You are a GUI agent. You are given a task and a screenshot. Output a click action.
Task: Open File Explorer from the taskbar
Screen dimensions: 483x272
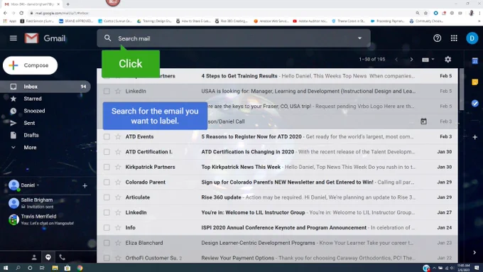[55, 268]
